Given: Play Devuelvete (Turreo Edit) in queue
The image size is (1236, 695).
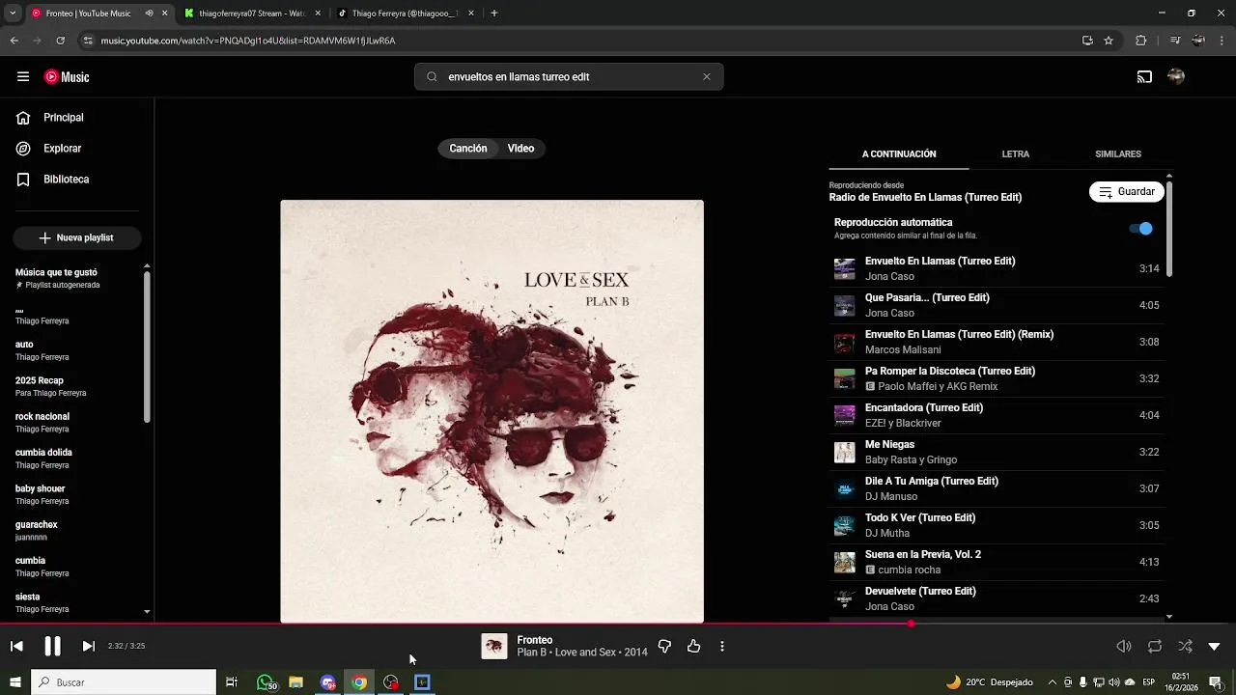Looking at the screenshot, I should [x=997, y=598].
